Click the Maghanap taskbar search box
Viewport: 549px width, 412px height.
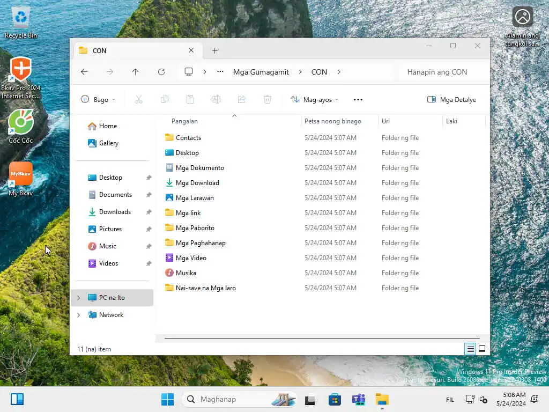click(239, 399)
